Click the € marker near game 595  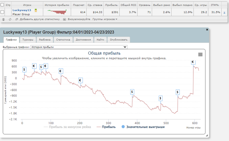[193, 62]
